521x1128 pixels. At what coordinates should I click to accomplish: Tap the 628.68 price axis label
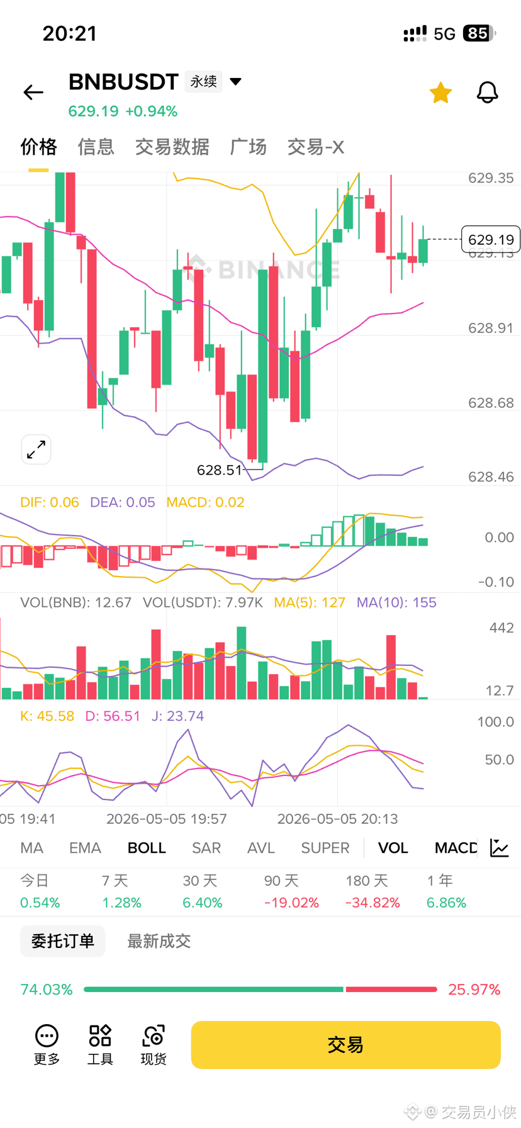(x=491, y=403)
